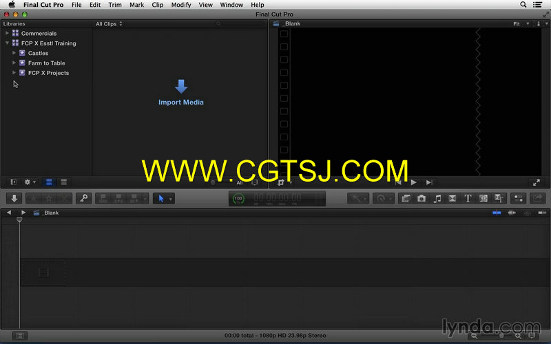Click the Import Media down-arrow toolbar button
The image size is (551, 344).
point(14,199)
